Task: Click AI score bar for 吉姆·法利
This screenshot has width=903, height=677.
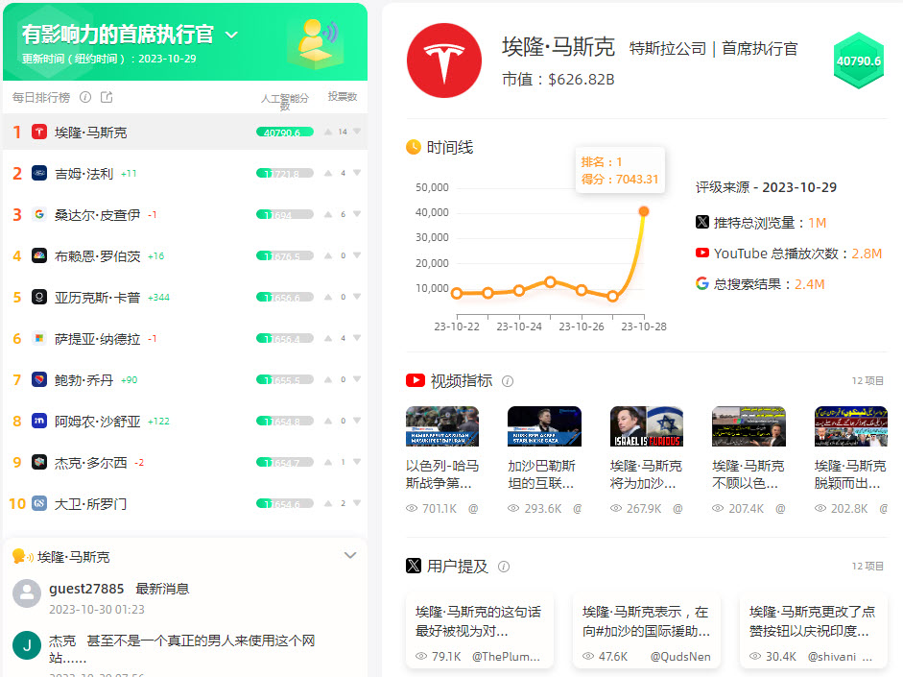Action: [x=284, y=173]
